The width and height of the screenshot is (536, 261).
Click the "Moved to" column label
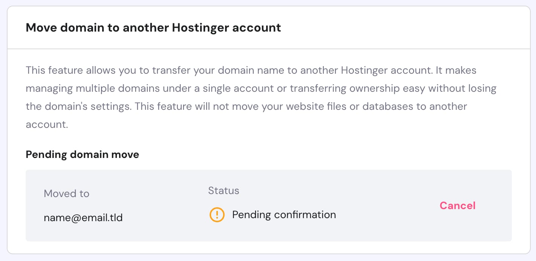(66, 194)
